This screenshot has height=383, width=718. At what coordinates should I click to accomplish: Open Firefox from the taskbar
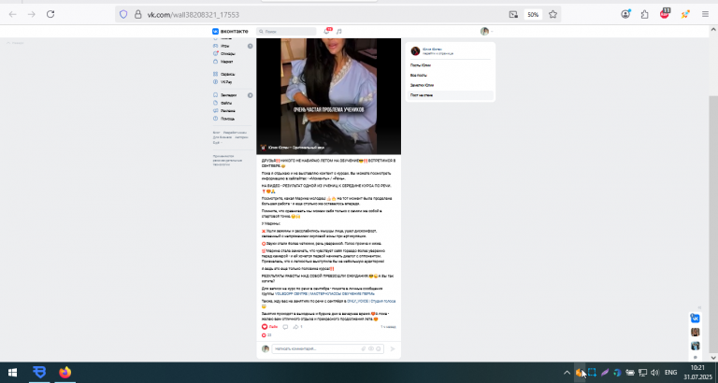(x=65, y=373)
